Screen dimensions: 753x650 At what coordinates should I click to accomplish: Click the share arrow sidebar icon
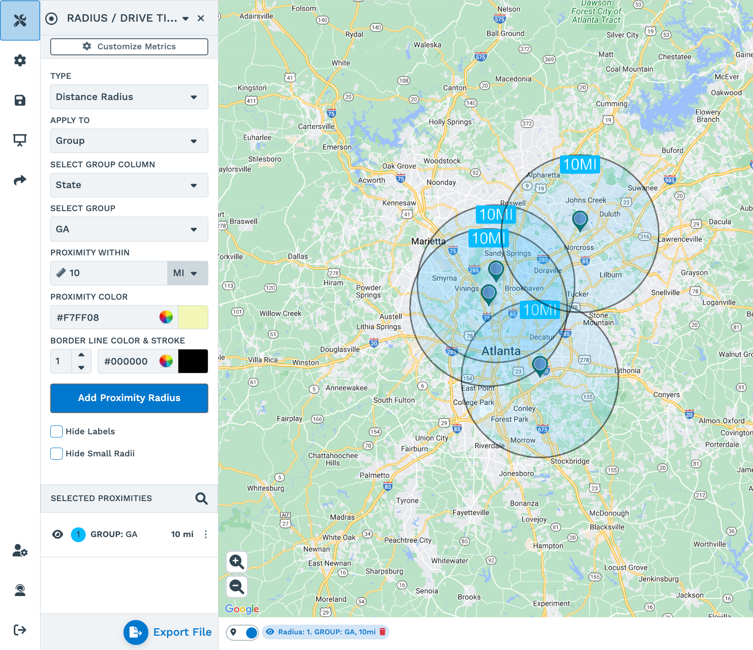(20, 180)
